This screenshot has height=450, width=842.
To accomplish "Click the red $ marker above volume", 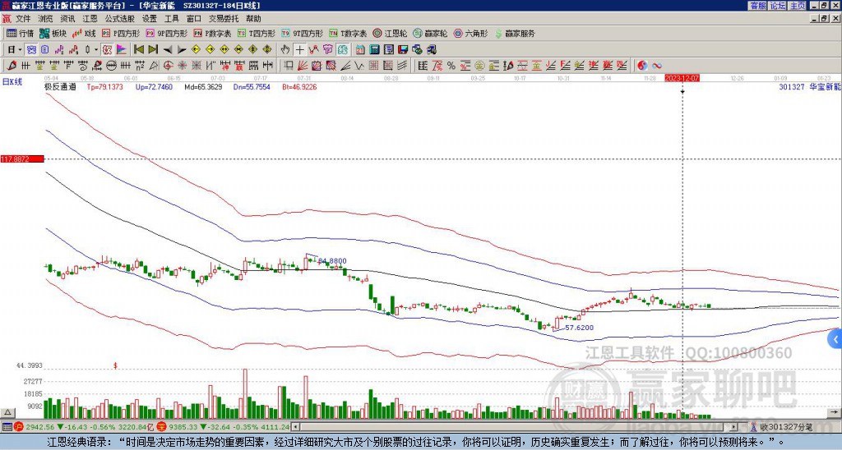I will tap(115, 365).
